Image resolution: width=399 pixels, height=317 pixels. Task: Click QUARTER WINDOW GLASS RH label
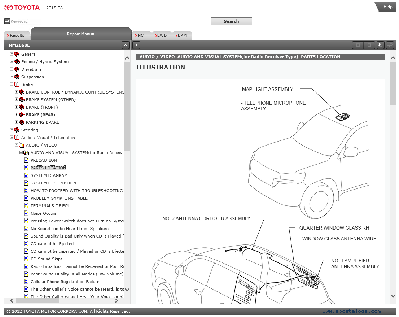pos(334,228)
